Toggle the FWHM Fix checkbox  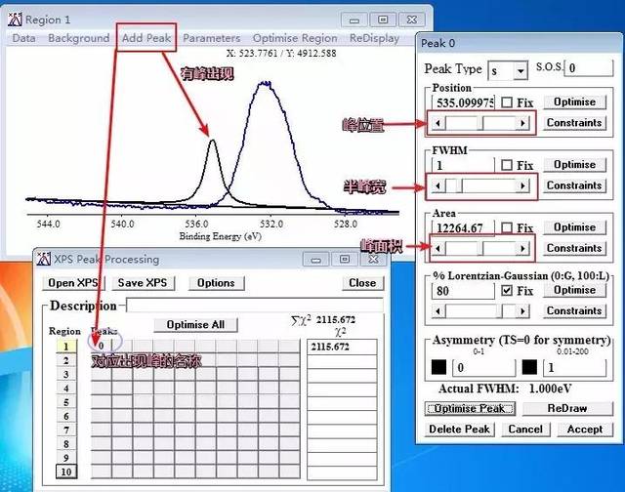[x=507, y=165]
